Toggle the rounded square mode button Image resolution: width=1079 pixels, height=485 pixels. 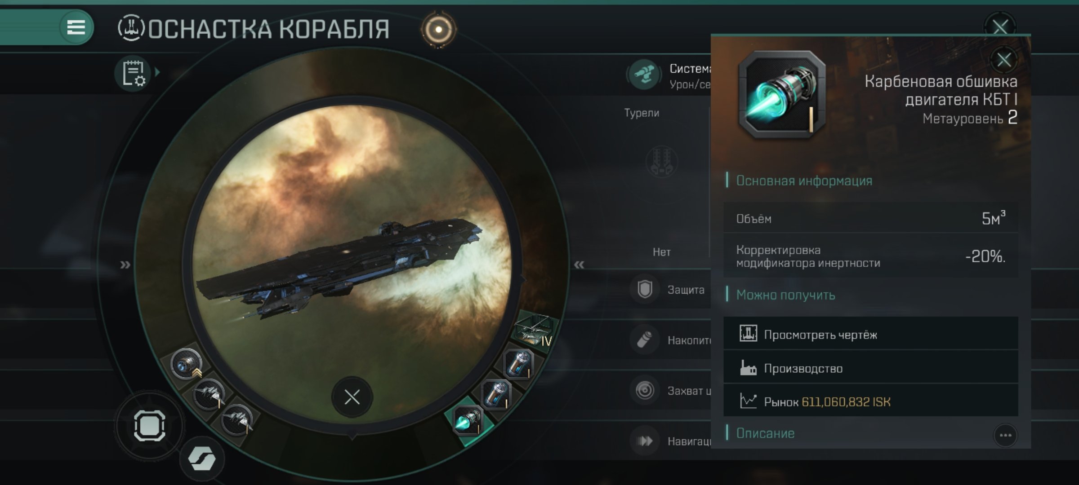(x=149, y=425)
